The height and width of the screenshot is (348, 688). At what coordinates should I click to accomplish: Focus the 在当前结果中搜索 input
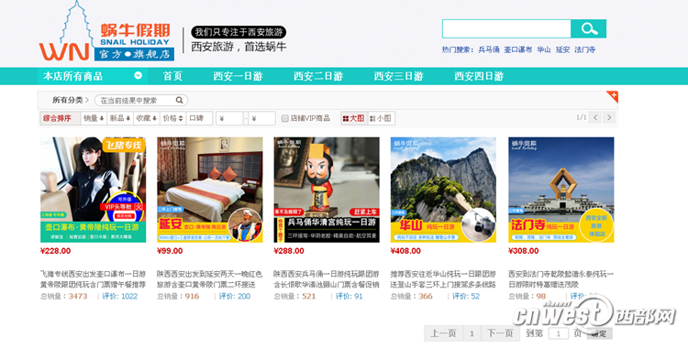[x=136, y=101]
